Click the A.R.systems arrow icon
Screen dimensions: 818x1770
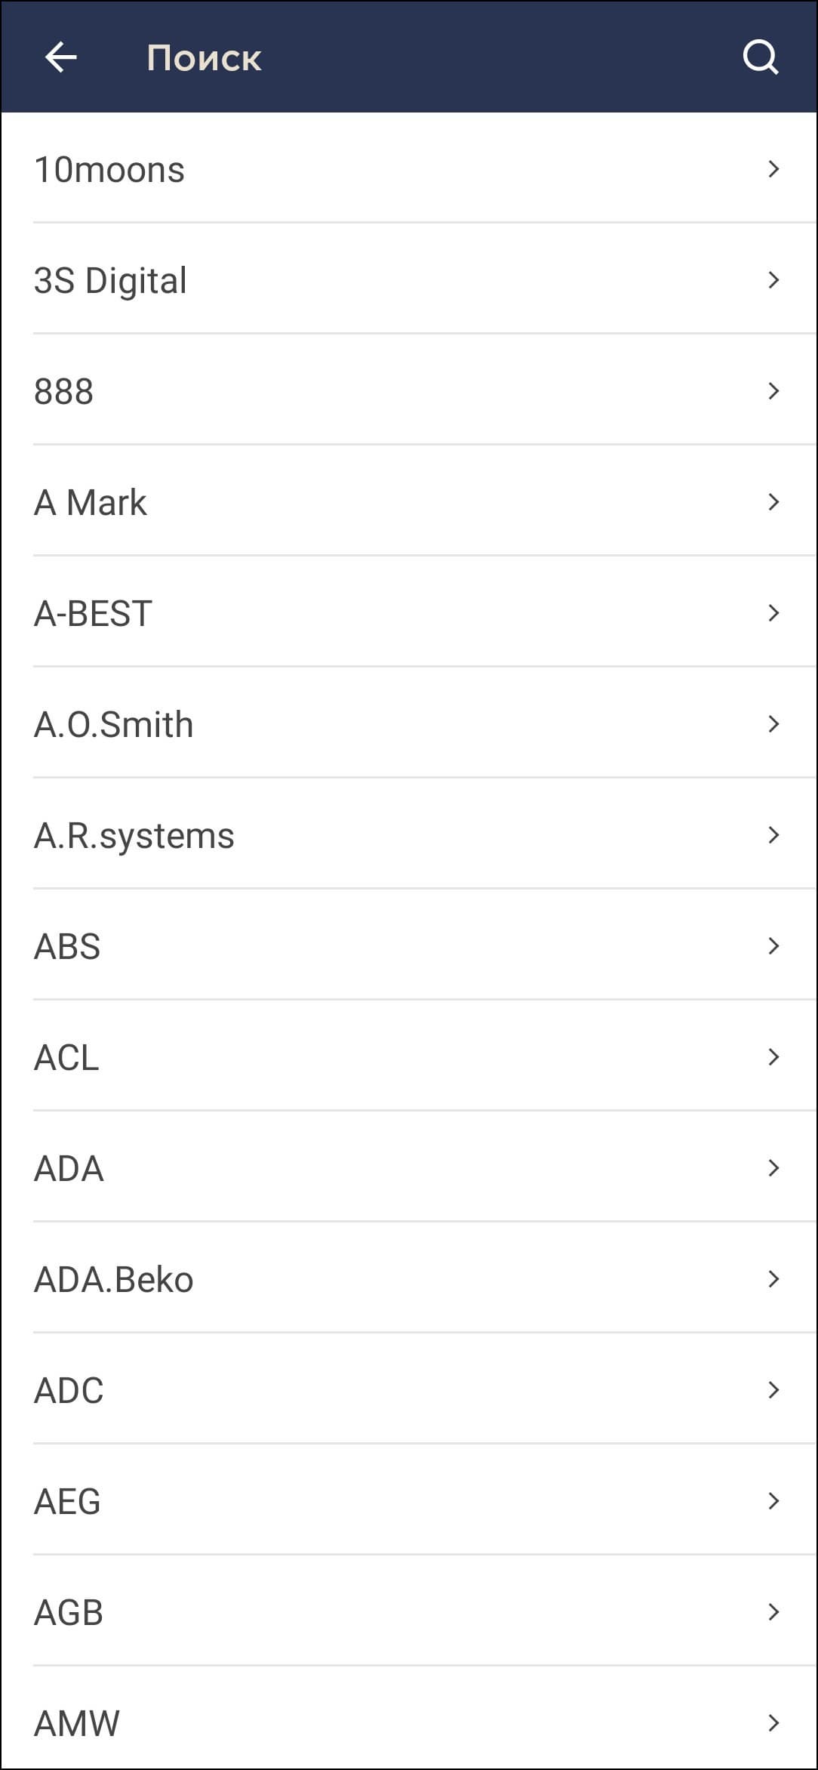773,835
